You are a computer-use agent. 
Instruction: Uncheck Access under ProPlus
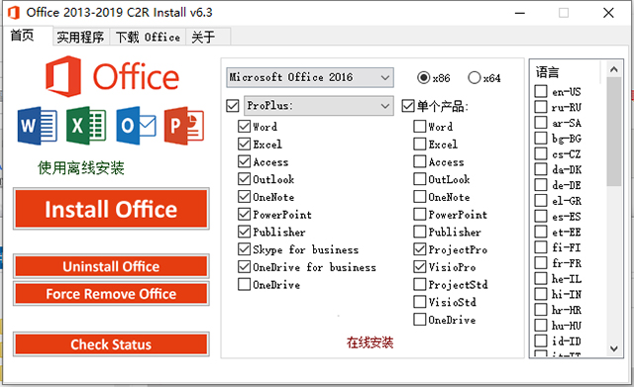(245, 161)
